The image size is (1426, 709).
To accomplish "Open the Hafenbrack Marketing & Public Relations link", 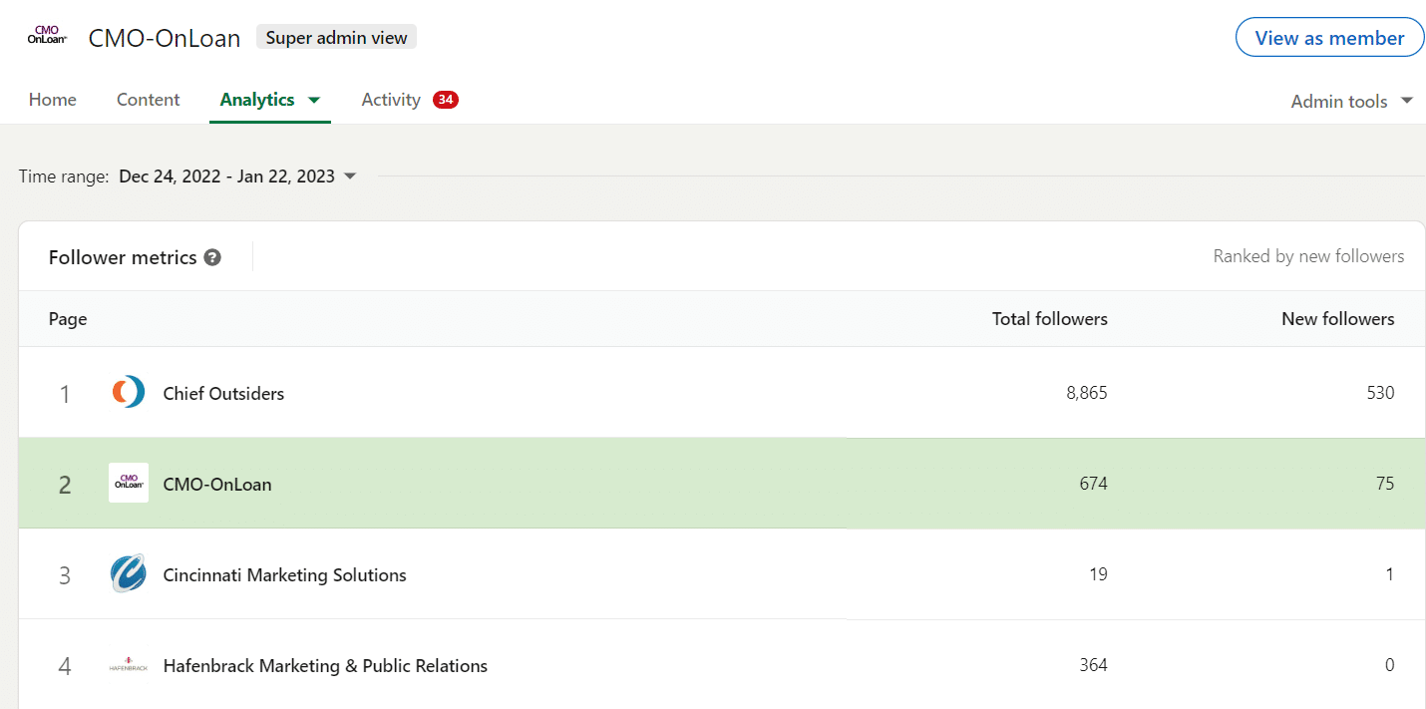I will 325,665.
